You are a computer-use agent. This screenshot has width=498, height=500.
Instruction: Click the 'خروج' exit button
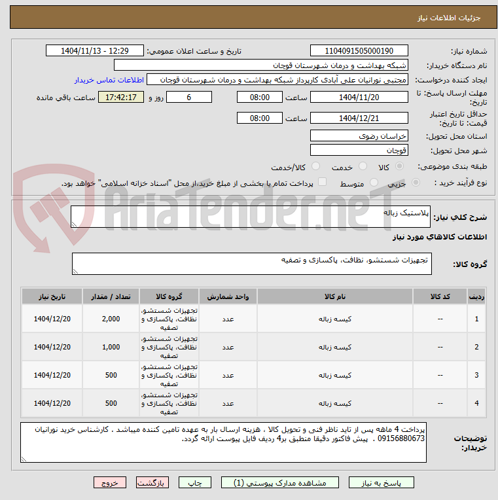(x=110, y=482)
